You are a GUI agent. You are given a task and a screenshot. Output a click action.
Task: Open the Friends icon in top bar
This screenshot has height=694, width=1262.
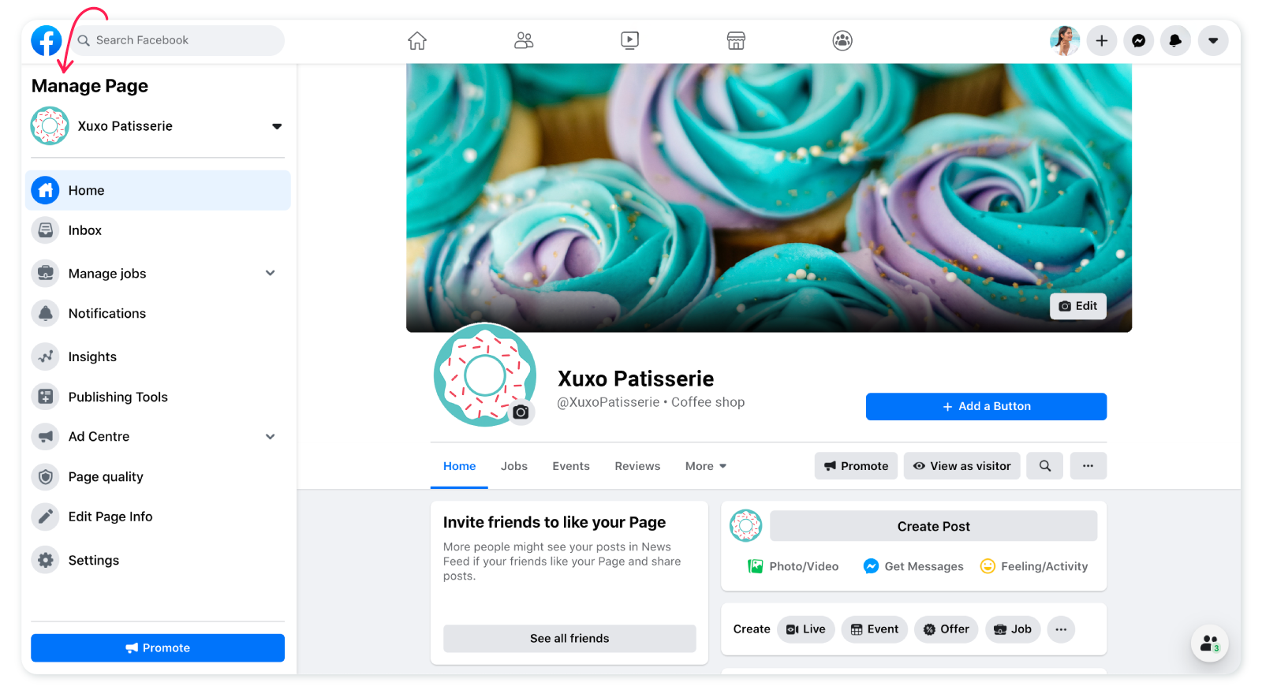pos(524,40)
